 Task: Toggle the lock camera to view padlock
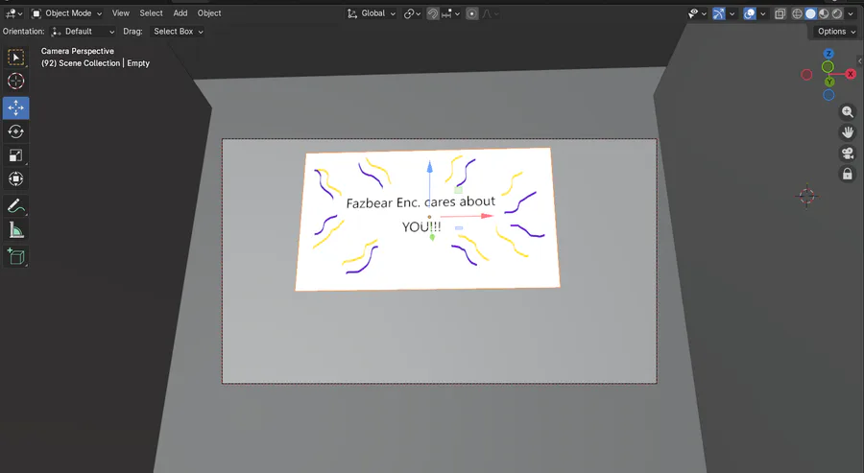(x=848, y=175)
